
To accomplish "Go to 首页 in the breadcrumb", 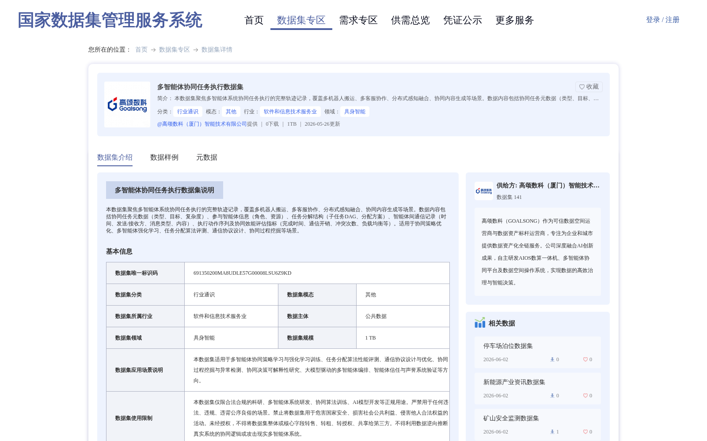I will coord(141,49).
